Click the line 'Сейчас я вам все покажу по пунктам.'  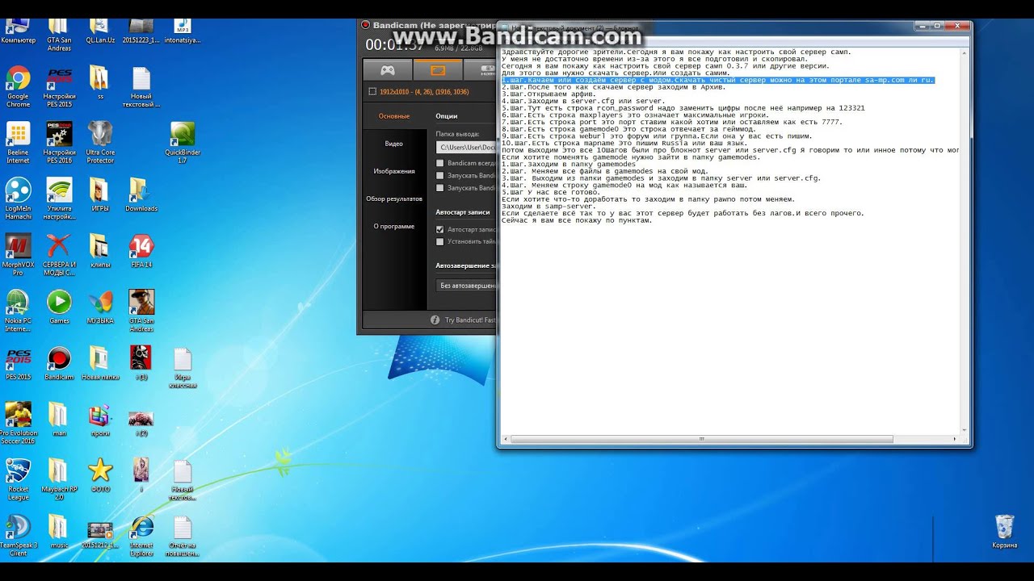tap(576, 220)
